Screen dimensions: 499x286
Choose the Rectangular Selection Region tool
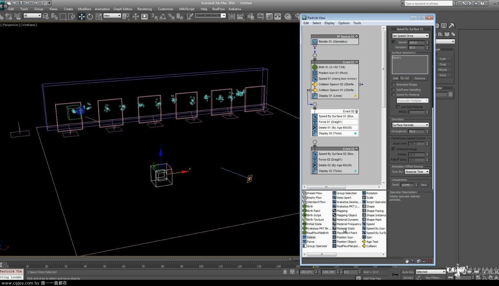point(63,16)
